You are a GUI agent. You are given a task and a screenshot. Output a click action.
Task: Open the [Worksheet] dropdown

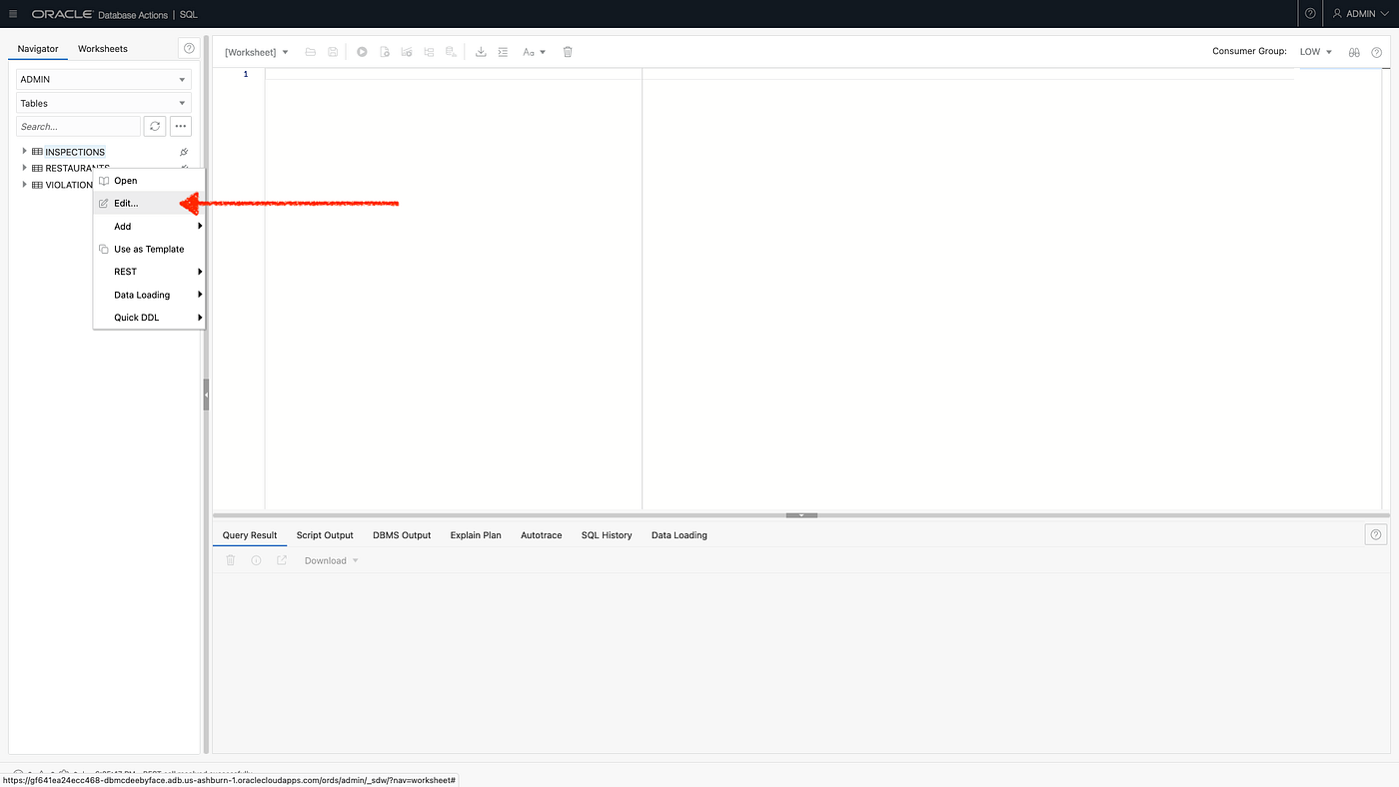point(257,52)
